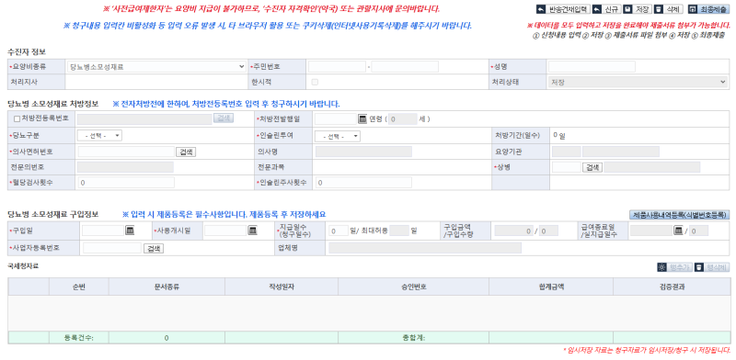
Task: Click 검색 next to 사업자등록번호 field
Action: click(x=154, y=249)
